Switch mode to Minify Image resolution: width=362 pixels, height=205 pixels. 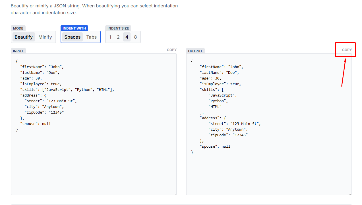45,37
